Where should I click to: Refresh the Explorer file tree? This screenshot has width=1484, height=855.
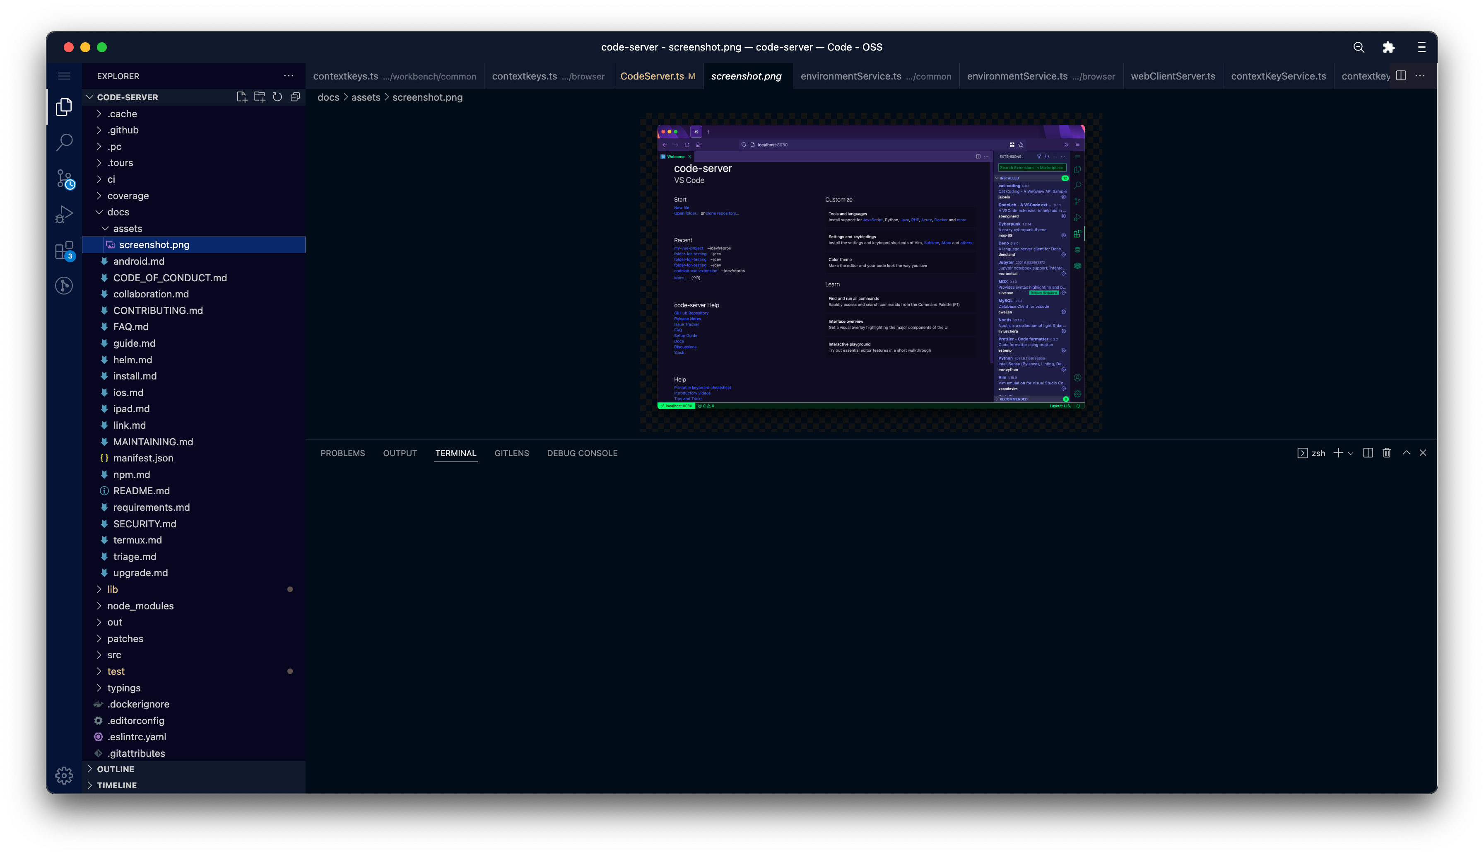(x=277, y=97)
